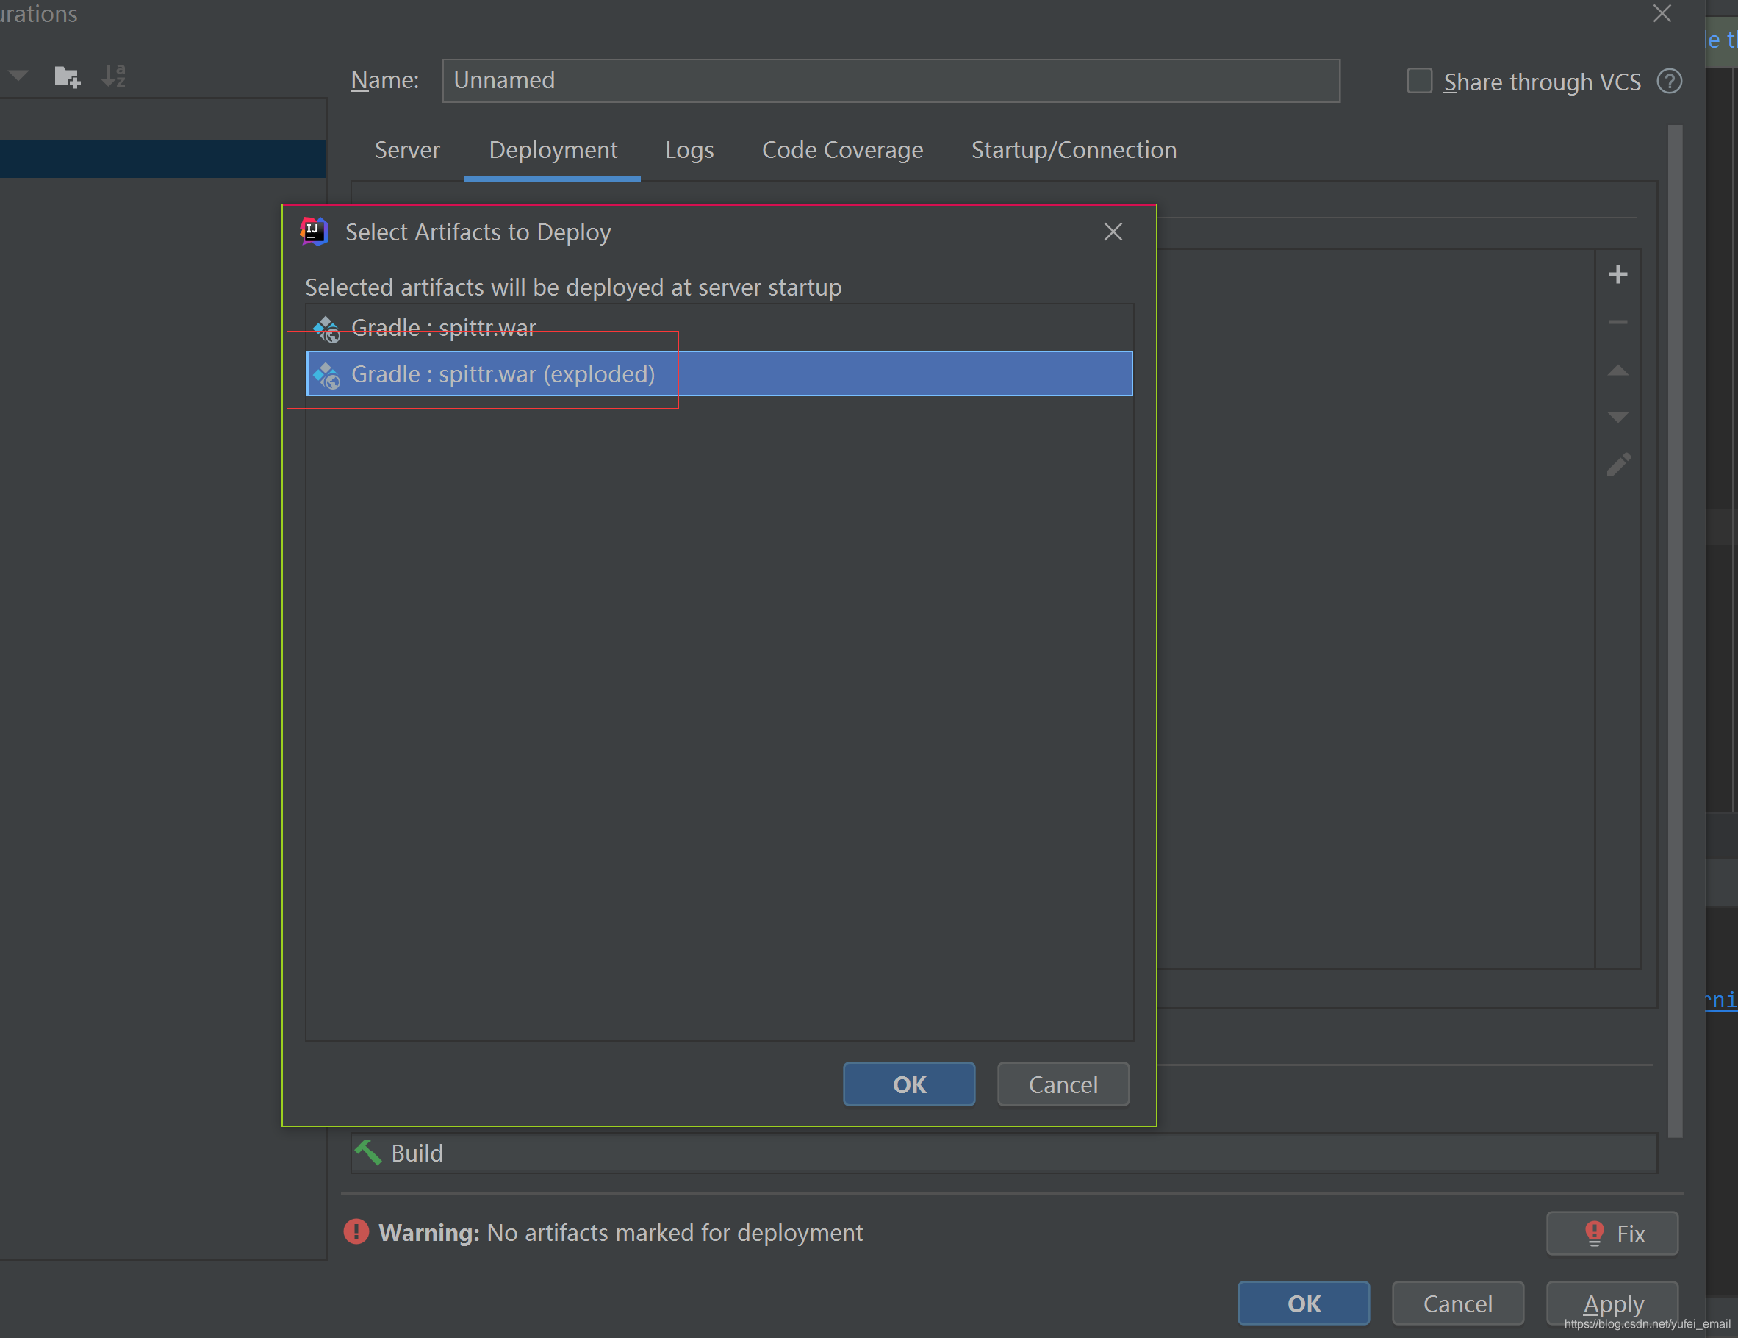
Task: Open the Startup/Connection tab
Action: click(x=1074, y=150)
